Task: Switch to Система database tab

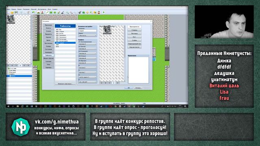Action: pos(48,61)
